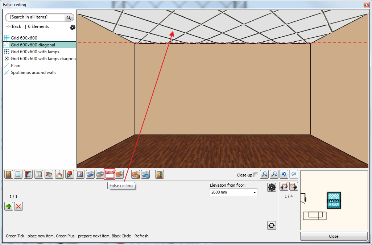Select the False ceiling tool icon
Viewport: 372px width, 245px height.
[109, 174]
